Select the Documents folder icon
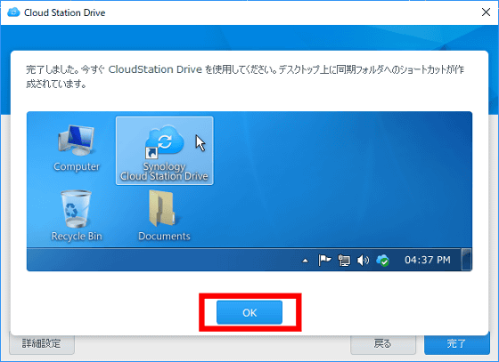Viewport: 499px width, 362px height. click(164, 216)
